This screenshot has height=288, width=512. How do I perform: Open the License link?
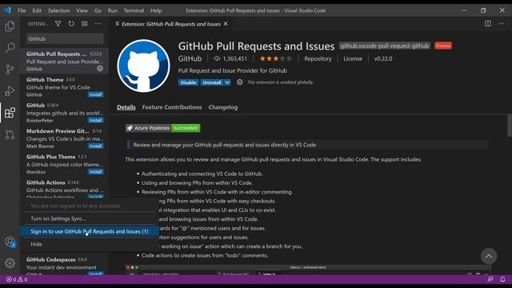[353, 58]
